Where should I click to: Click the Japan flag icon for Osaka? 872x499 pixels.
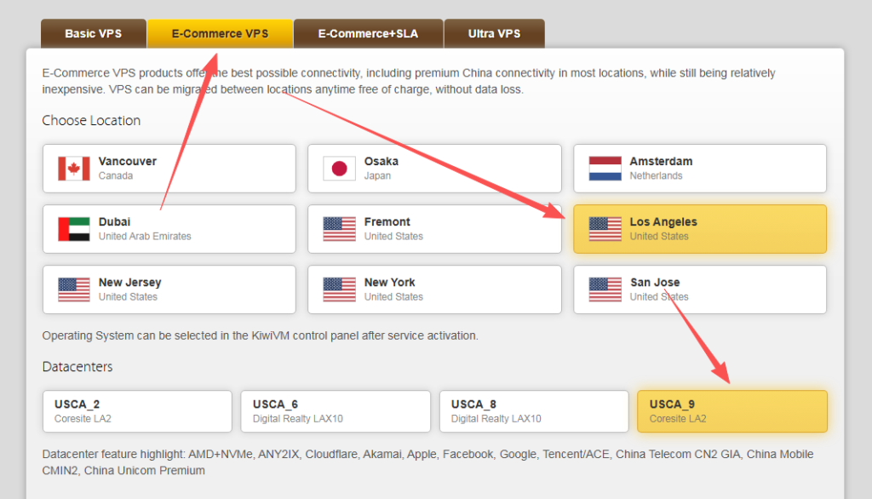point(339,169)
